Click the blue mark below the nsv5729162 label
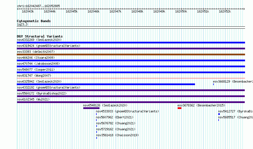 97,132
